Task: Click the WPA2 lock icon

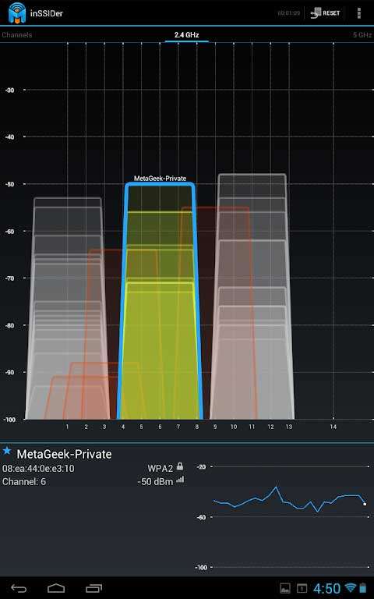Action: pos(180,466)
